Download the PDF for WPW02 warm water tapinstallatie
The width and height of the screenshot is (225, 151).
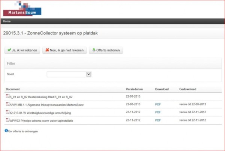tap(158, 120)
